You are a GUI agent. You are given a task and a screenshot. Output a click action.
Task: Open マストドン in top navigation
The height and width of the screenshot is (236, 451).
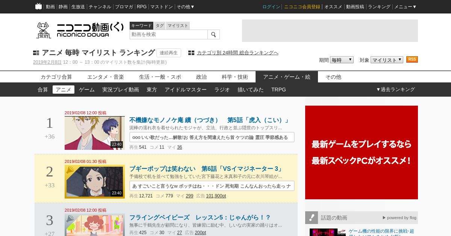(162, 7)
